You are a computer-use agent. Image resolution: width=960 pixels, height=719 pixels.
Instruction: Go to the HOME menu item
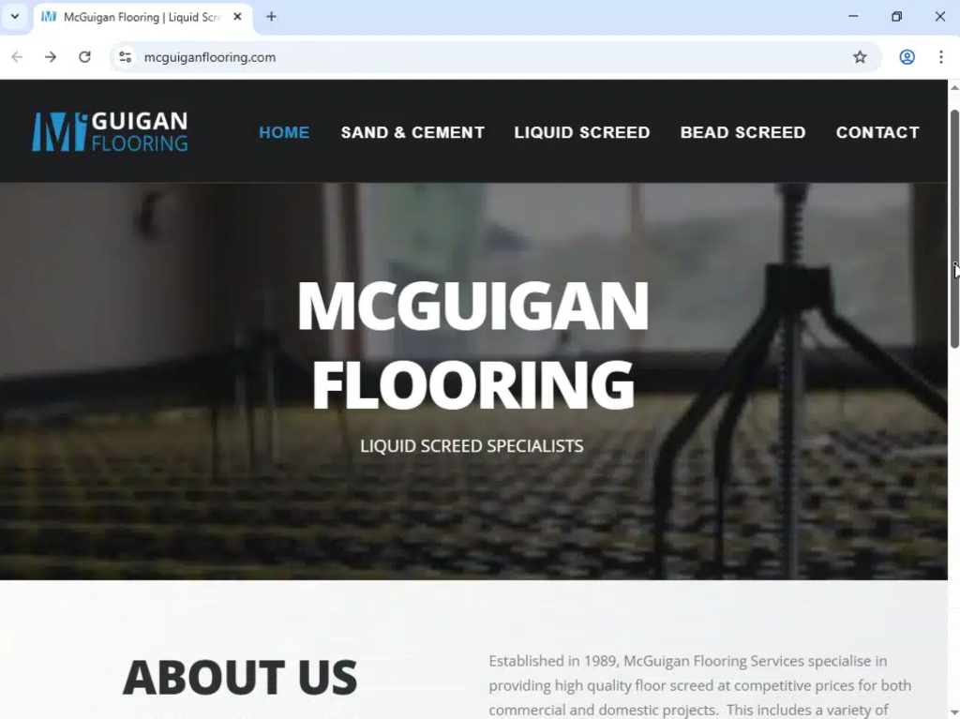pos(284,132)
